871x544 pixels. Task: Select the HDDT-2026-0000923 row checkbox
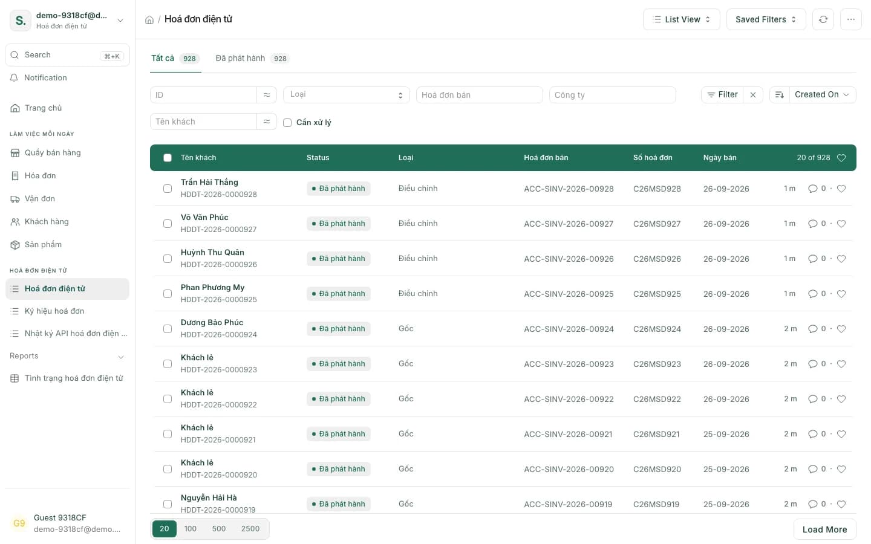click(x=168, y=364)
